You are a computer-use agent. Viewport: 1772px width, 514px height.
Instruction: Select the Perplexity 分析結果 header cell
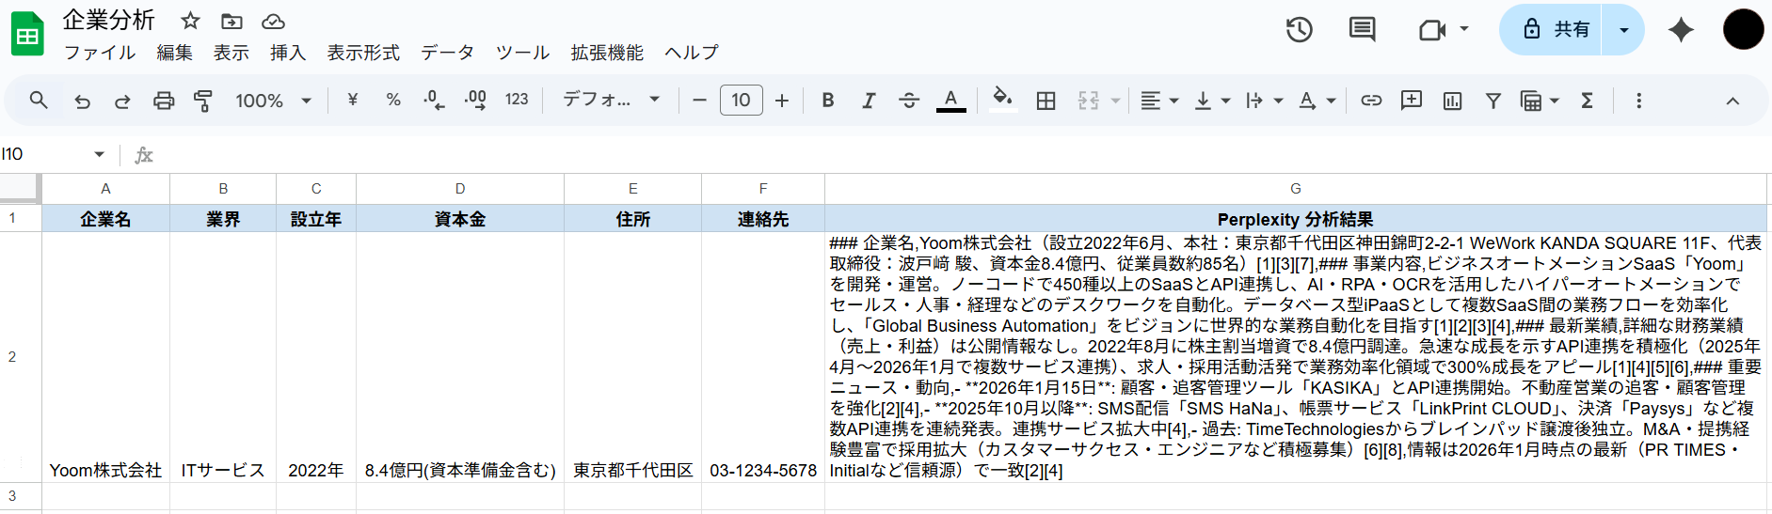coord(1295,219)
